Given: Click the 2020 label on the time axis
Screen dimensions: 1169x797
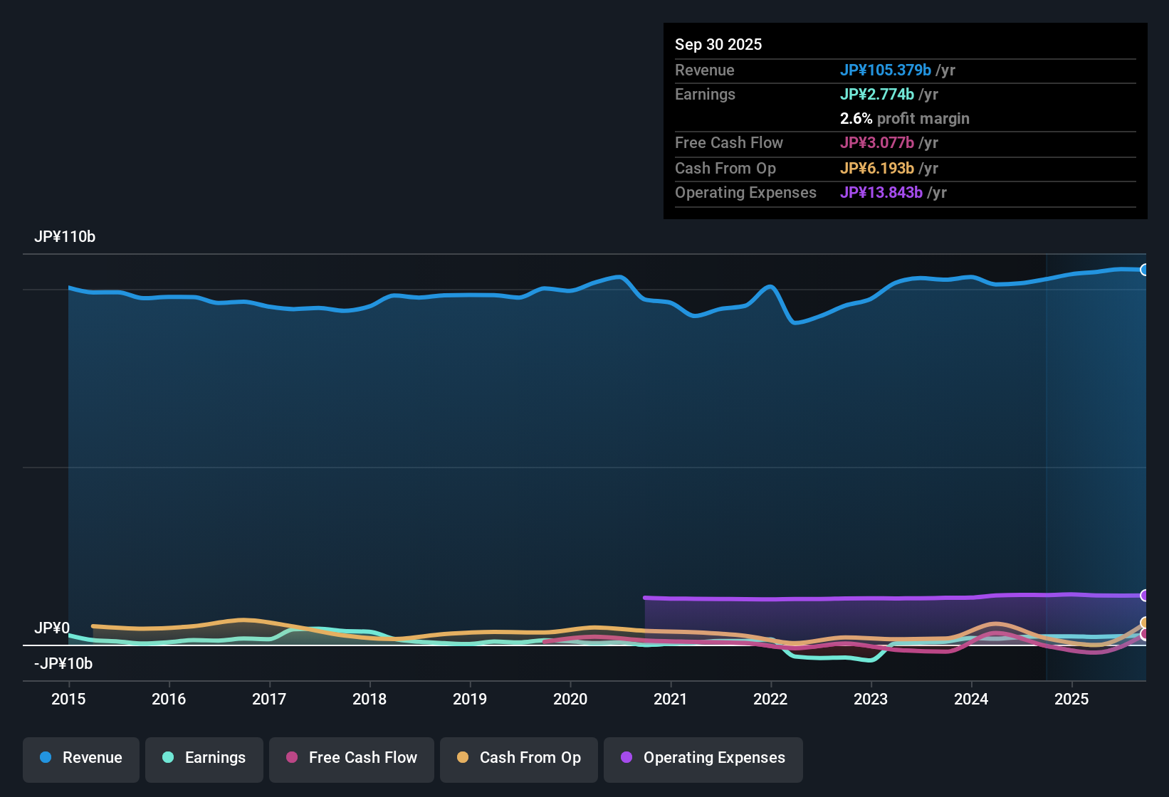Looking at the screenshot, I should (x=570, y=700).
